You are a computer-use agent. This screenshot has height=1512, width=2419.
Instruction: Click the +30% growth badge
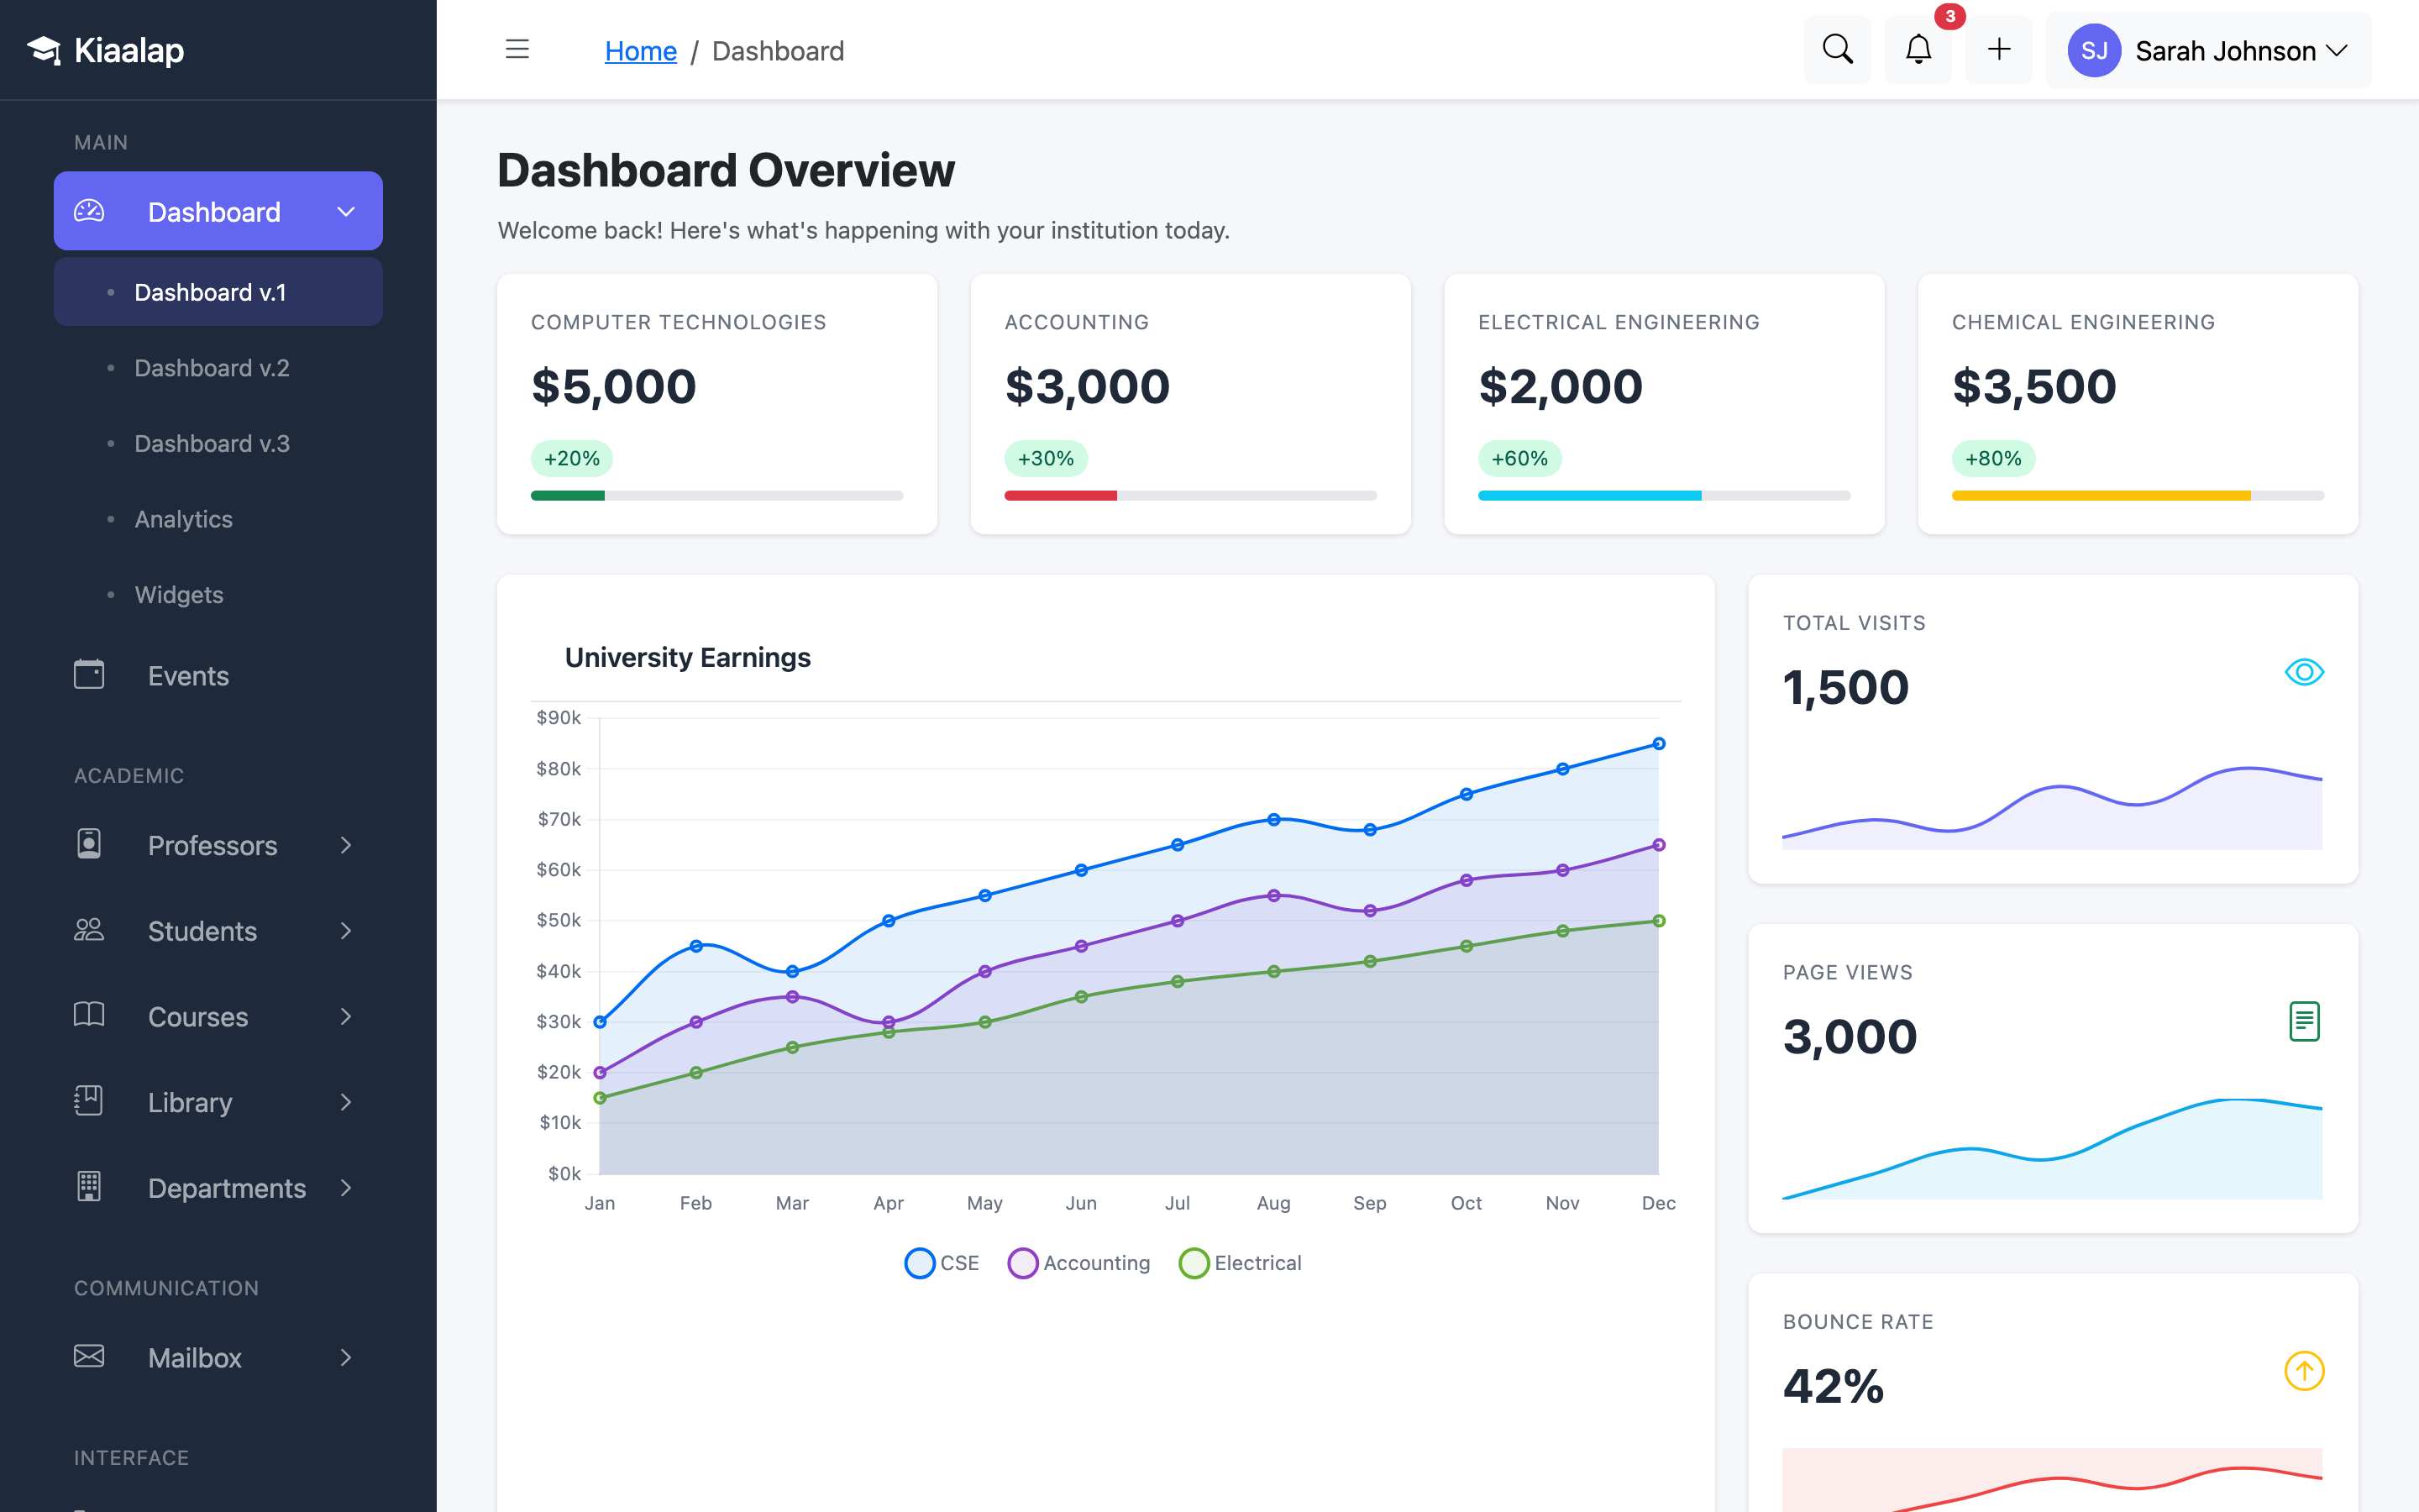(1046, 458)
